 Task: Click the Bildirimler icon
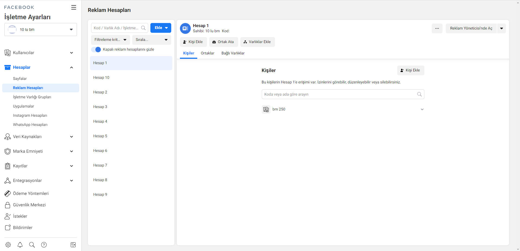click(x=8, y=228)
